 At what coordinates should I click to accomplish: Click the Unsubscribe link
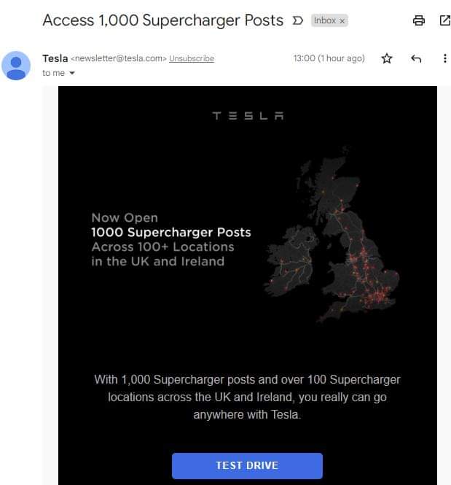(x=192, y=58)
